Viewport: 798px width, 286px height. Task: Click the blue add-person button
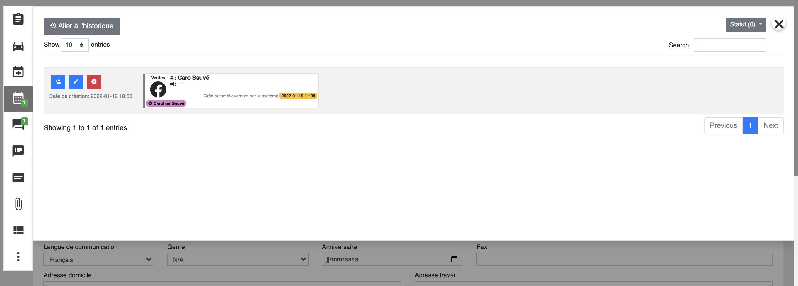tap(58, 82)
